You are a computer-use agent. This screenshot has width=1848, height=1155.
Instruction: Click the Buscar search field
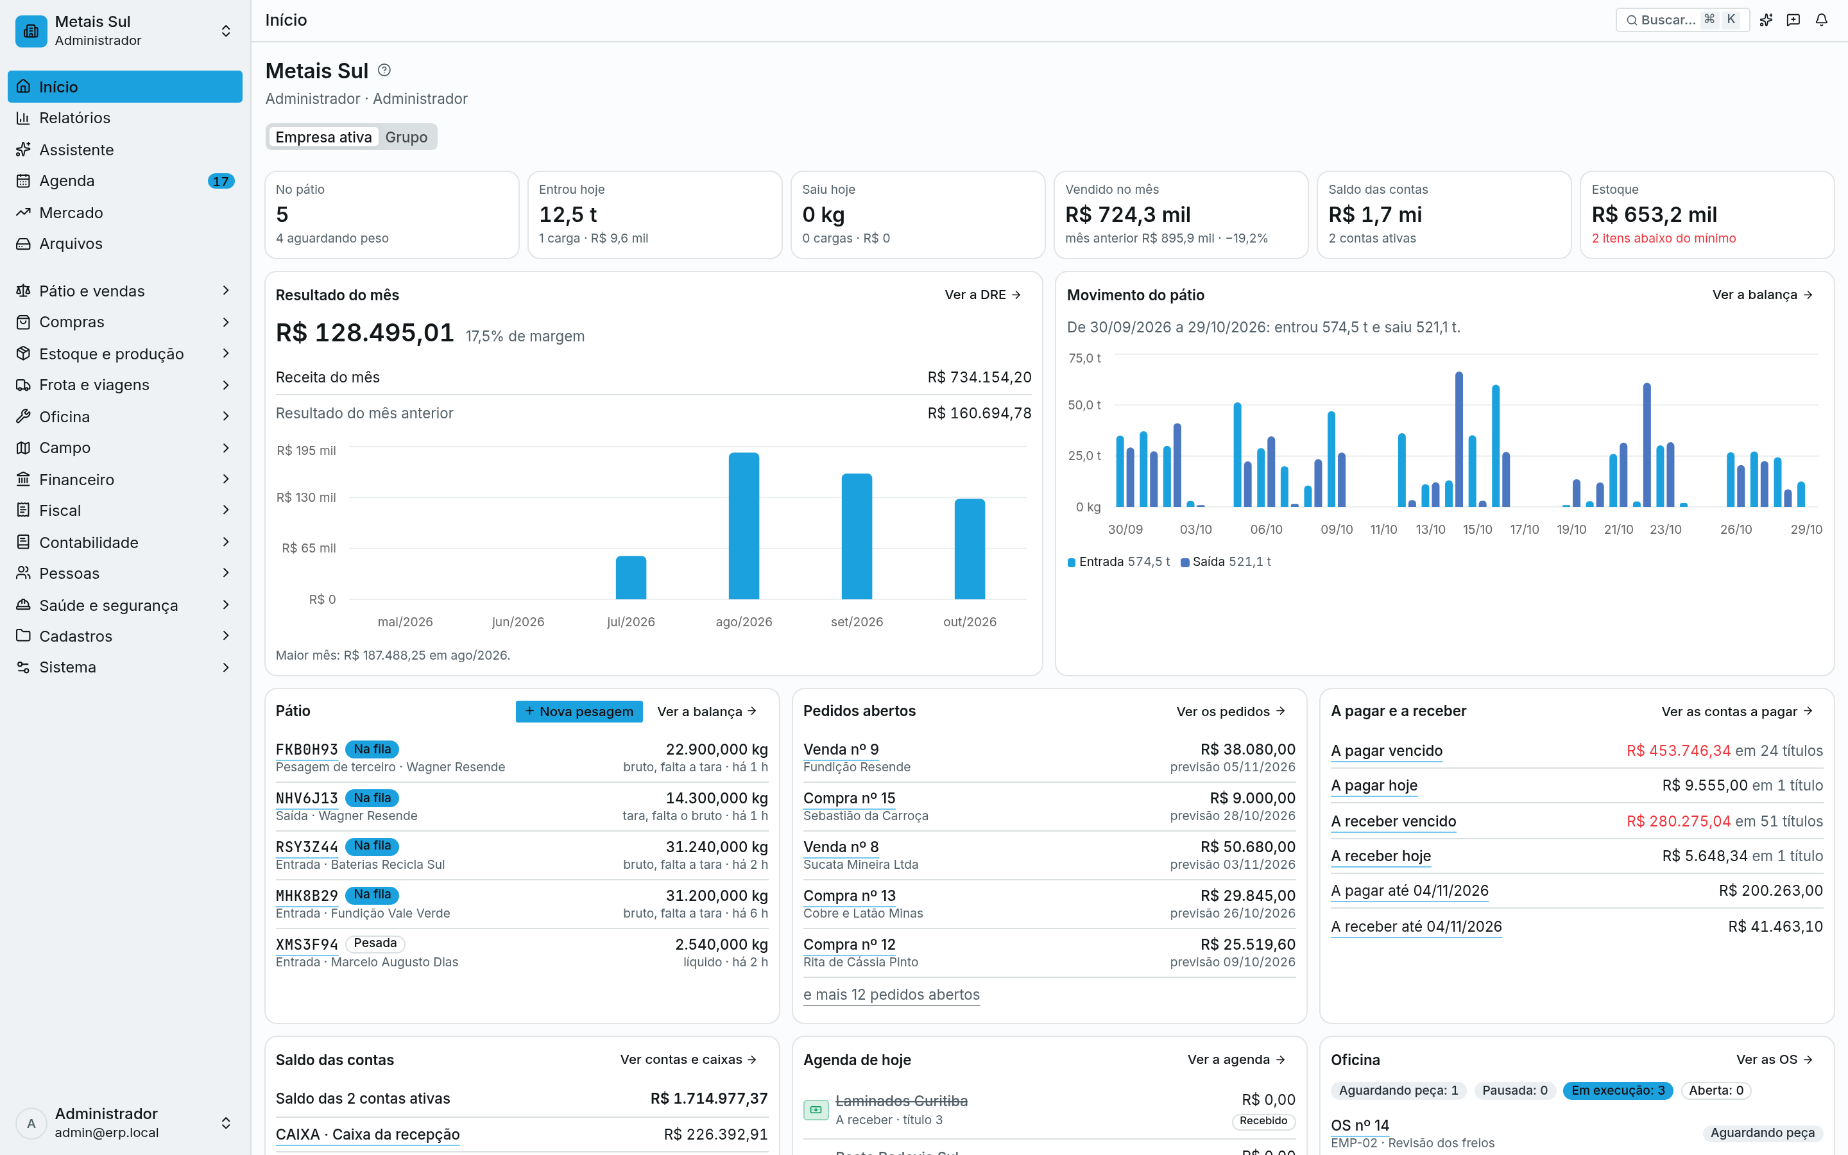(1682, 20)
